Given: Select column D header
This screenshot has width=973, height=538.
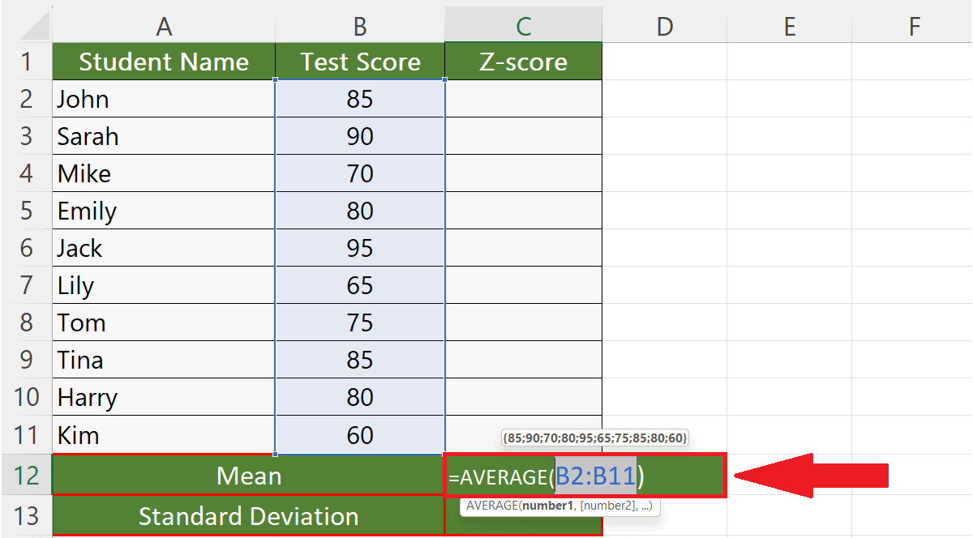Looking at the screenshot, I should [x=665, y=24].
